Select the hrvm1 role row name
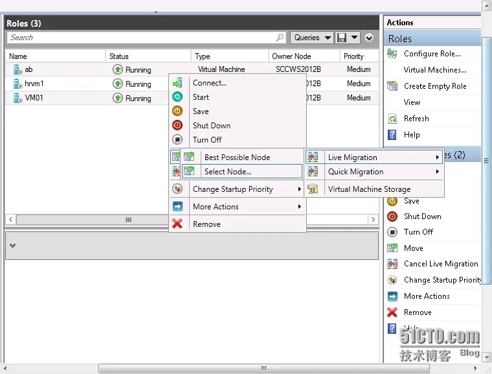Screen dimensions: 492x374 34,84
